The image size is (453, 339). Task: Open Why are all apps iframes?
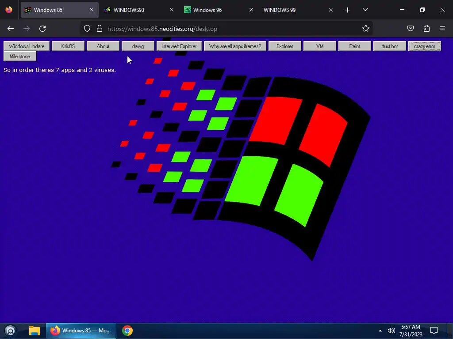(235, 46)
